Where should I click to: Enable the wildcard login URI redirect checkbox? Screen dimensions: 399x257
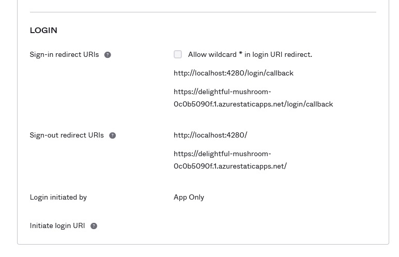click(178, 54)
